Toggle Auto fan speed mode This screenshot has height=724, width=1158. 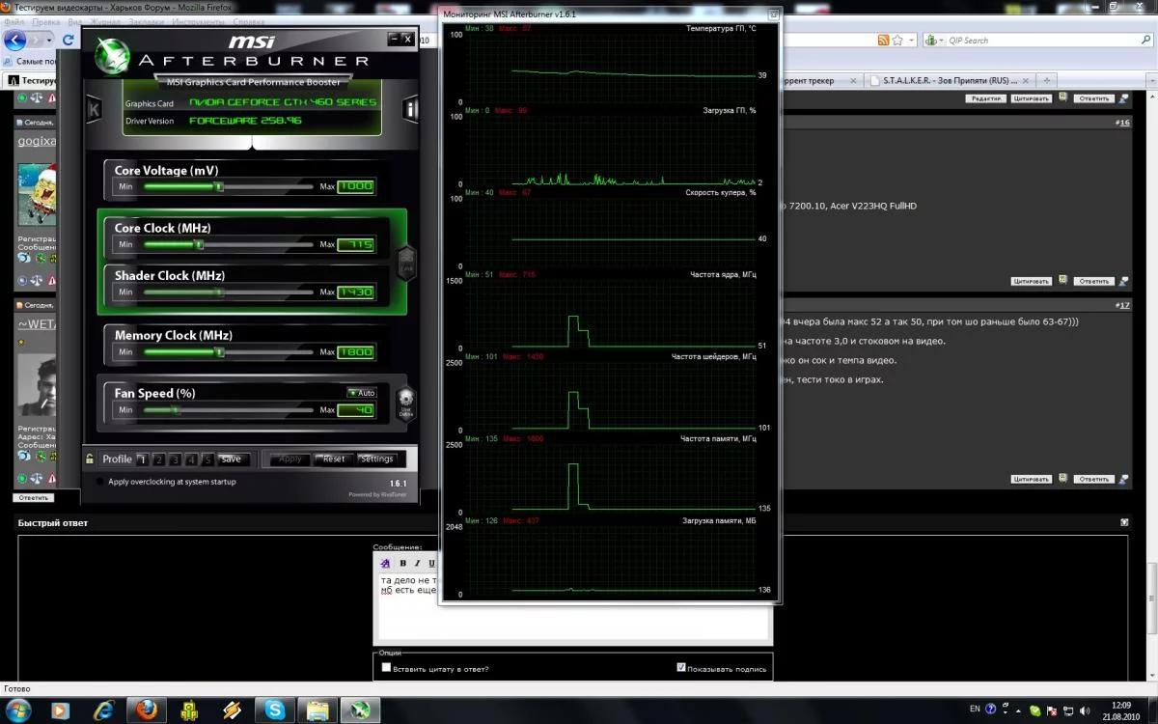(361, 393)
